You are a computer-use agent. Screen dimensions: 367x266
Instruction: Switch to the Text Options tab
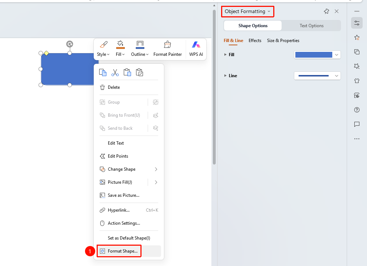coord(312,25)
